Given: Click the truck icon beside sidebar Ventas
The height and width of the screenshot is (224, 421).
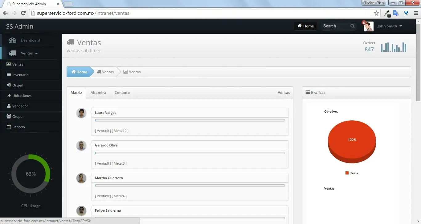Looking at the screenshot, I should [13, 53].
